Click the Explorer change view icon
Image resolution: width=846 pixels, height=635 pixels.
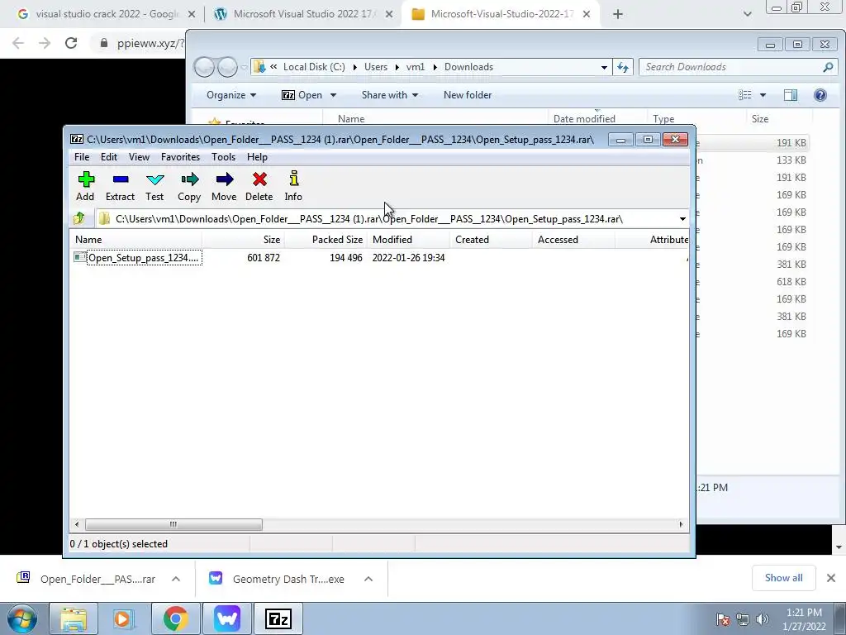[745, 95]
